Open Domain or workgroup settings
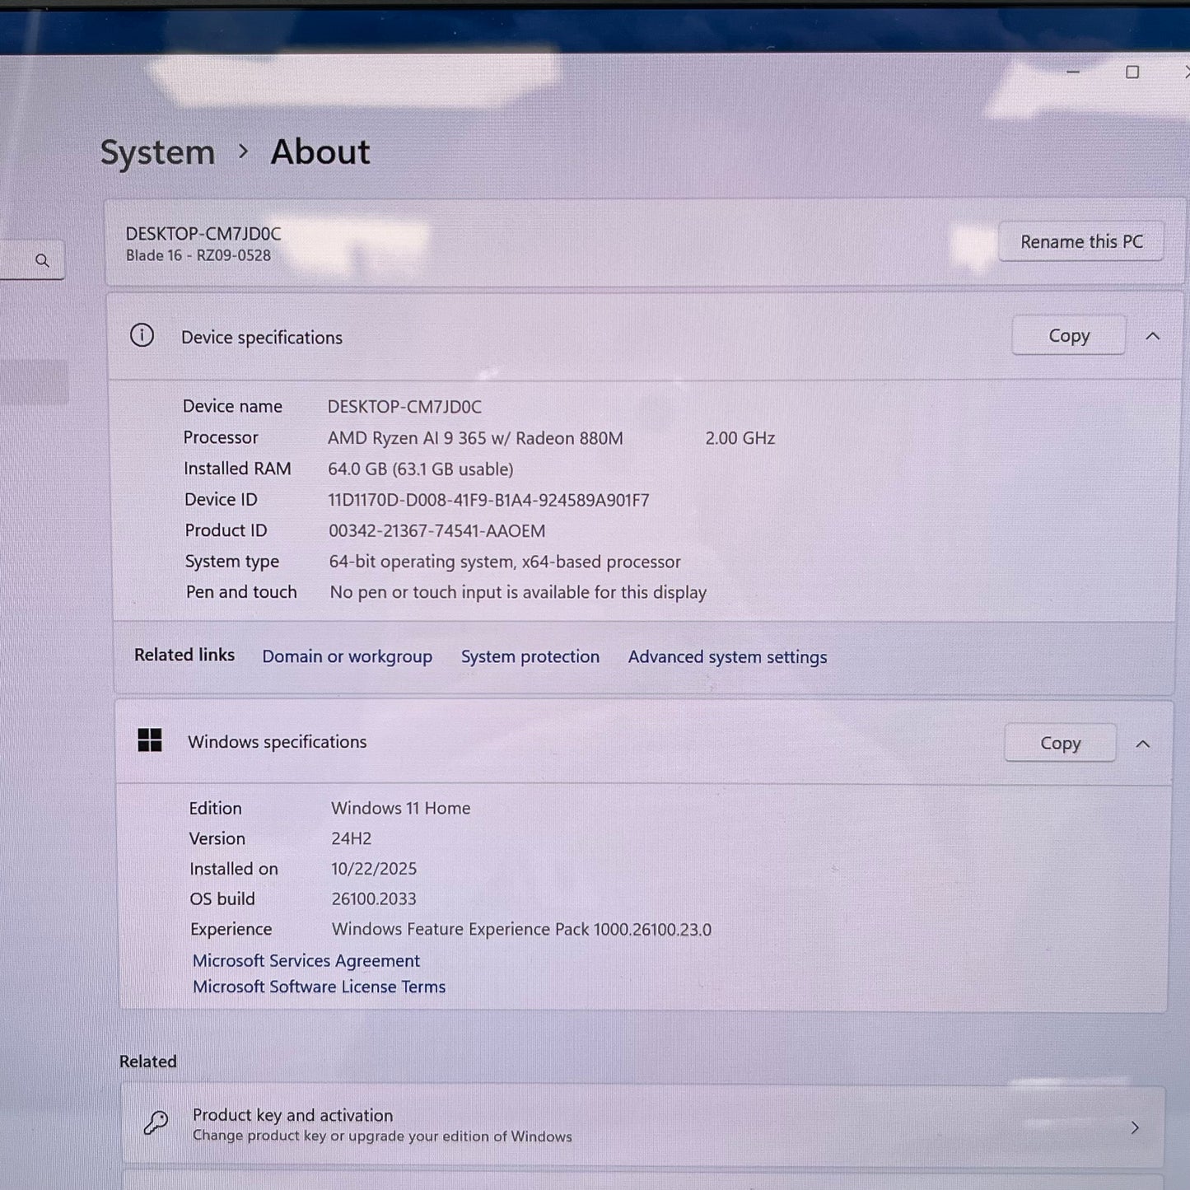Image resolution: width=1190 pixels, height=1190 pixels. (x=347, y=656)
